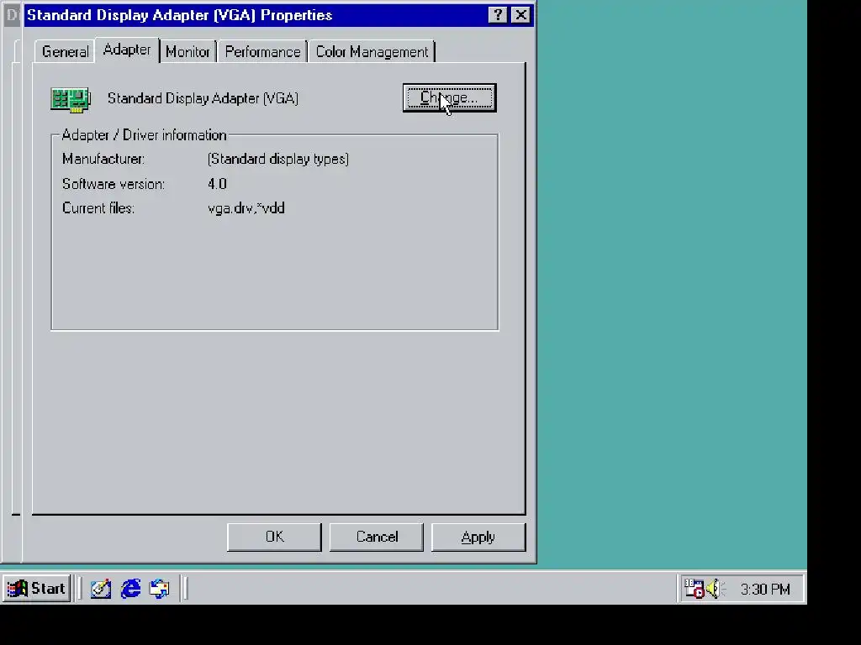Open the Start menu

tap(36, 589)
